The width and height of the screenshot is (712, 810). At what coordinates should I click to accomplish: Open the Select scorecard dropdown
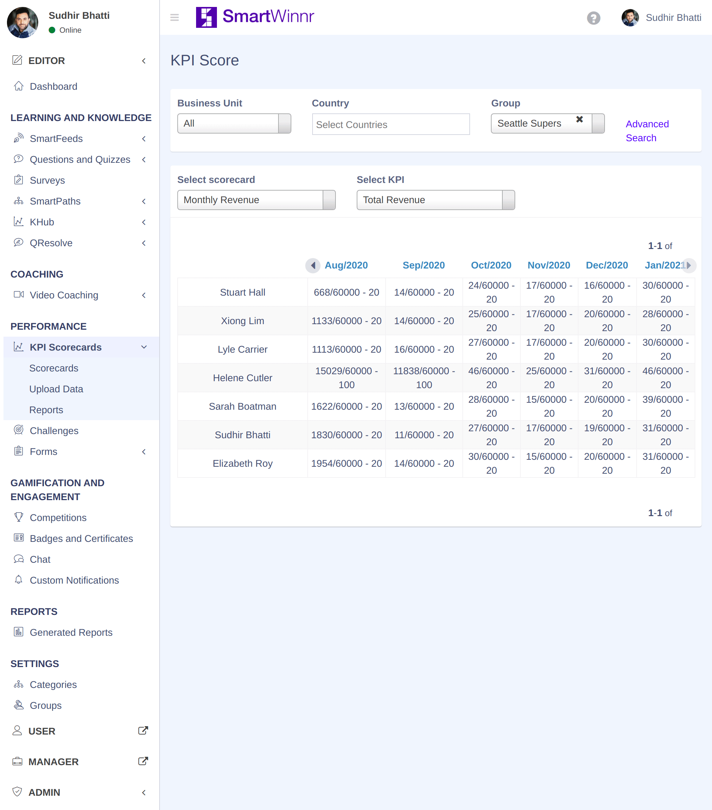click(256, 200)
